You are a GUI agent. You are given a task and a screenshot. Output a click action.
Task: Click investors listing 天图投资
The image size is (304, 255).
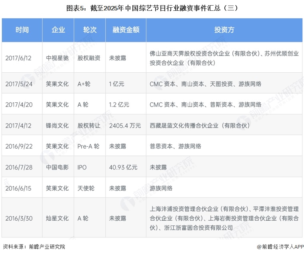click(x=206, y=84)
